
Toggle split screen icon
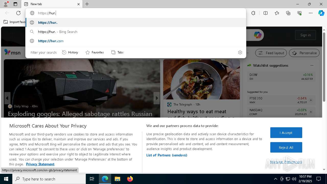tap(265, 13)
